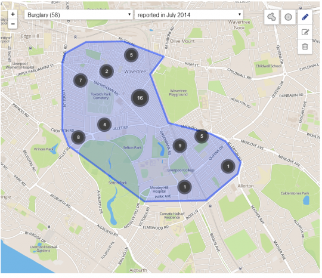
Task: Click the cluster marker showing 4
Action: click(104, 125)
